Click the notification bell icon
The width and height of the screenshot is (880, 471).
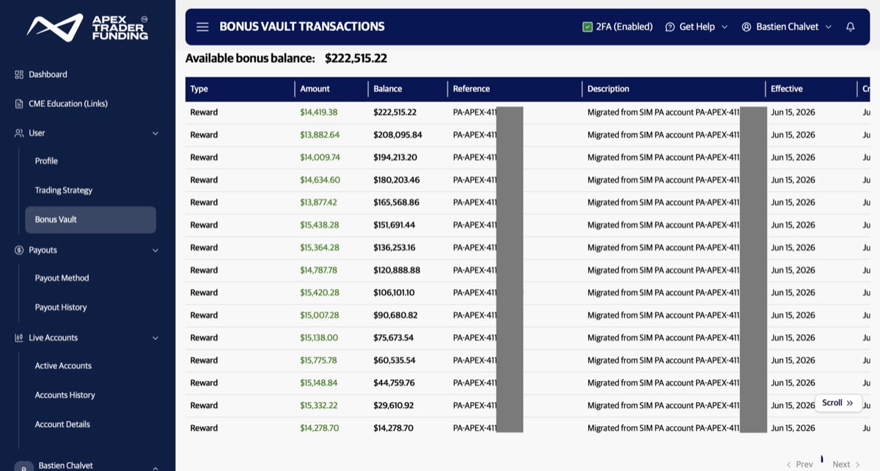click(x=850, y=27)
